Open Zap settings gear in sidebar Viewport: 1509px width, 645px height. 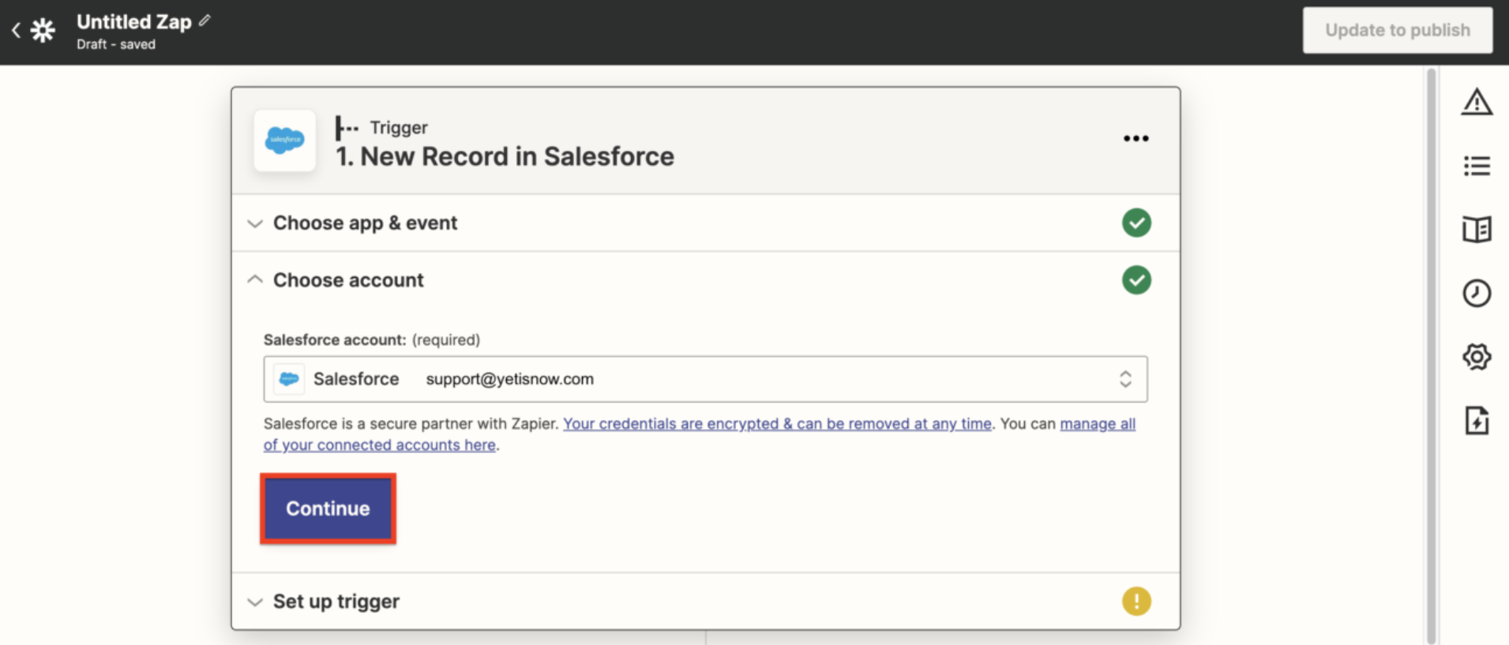tap(1476, 357)
